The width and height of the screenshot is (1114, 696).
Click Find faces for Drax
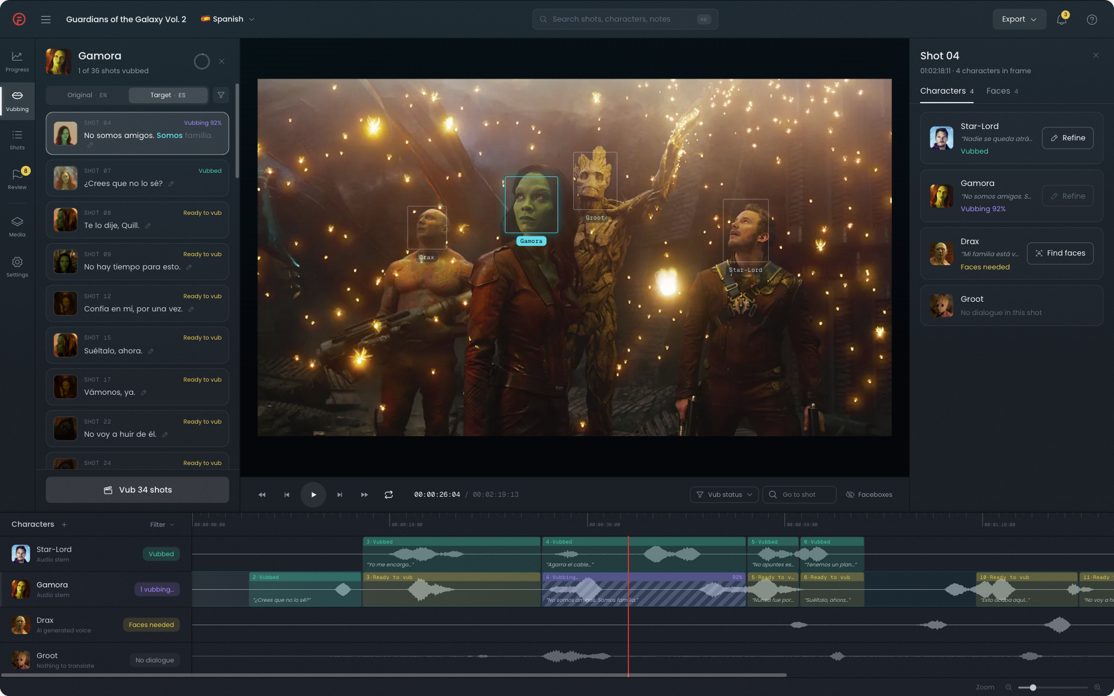pos(1060,253)
